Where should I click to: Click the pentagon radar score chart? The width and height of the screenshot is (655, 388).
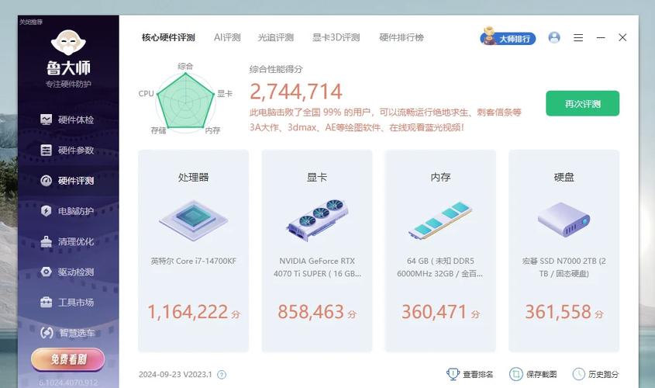click(x=186, y=102)
